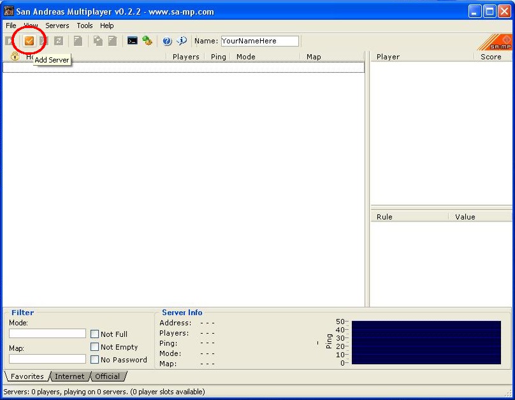Open Help Topics blue question icon

[x=167, y=41]
